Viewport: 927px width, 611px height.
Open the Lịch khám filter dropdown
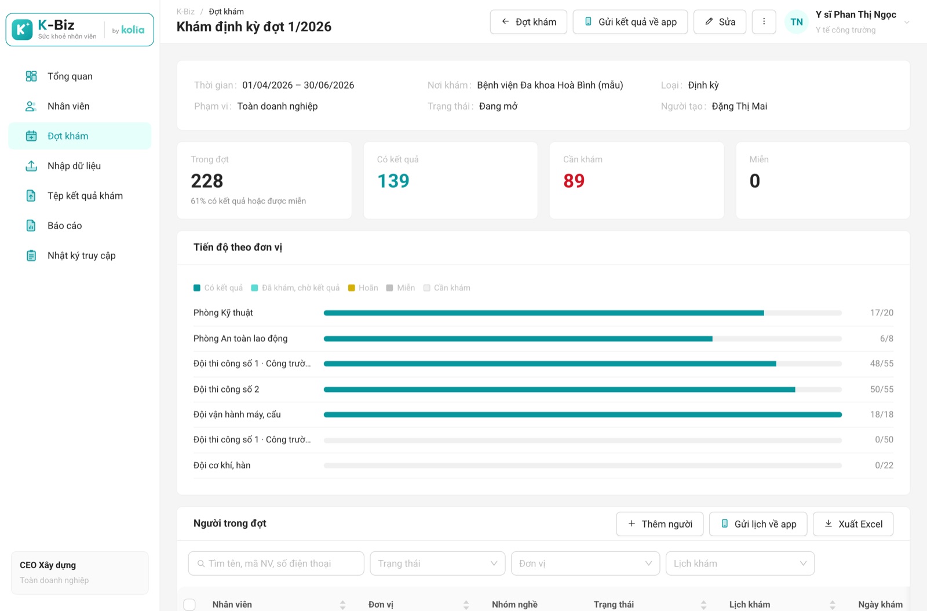point(740,563)
